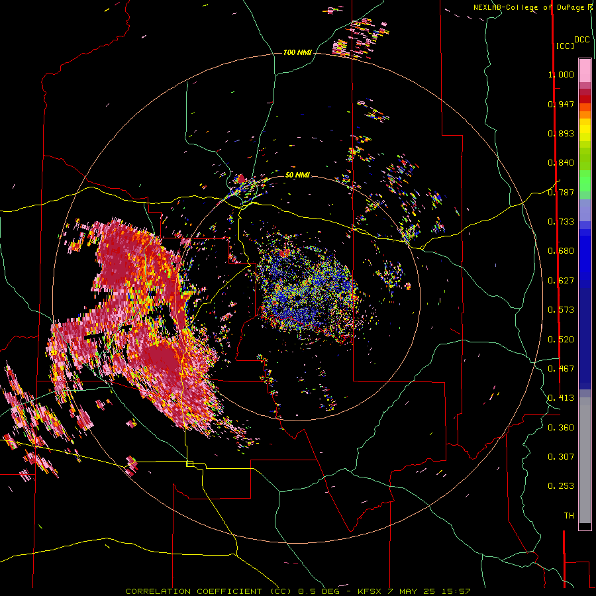
Task: Click the 7 MAY 25 date text
Action: coord(412,591)
